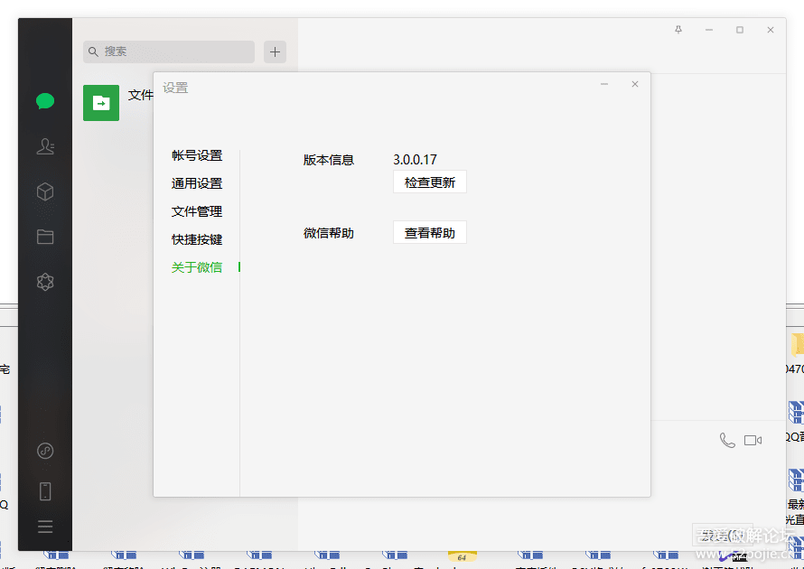Start a video call with camera icon

point(753,441)
